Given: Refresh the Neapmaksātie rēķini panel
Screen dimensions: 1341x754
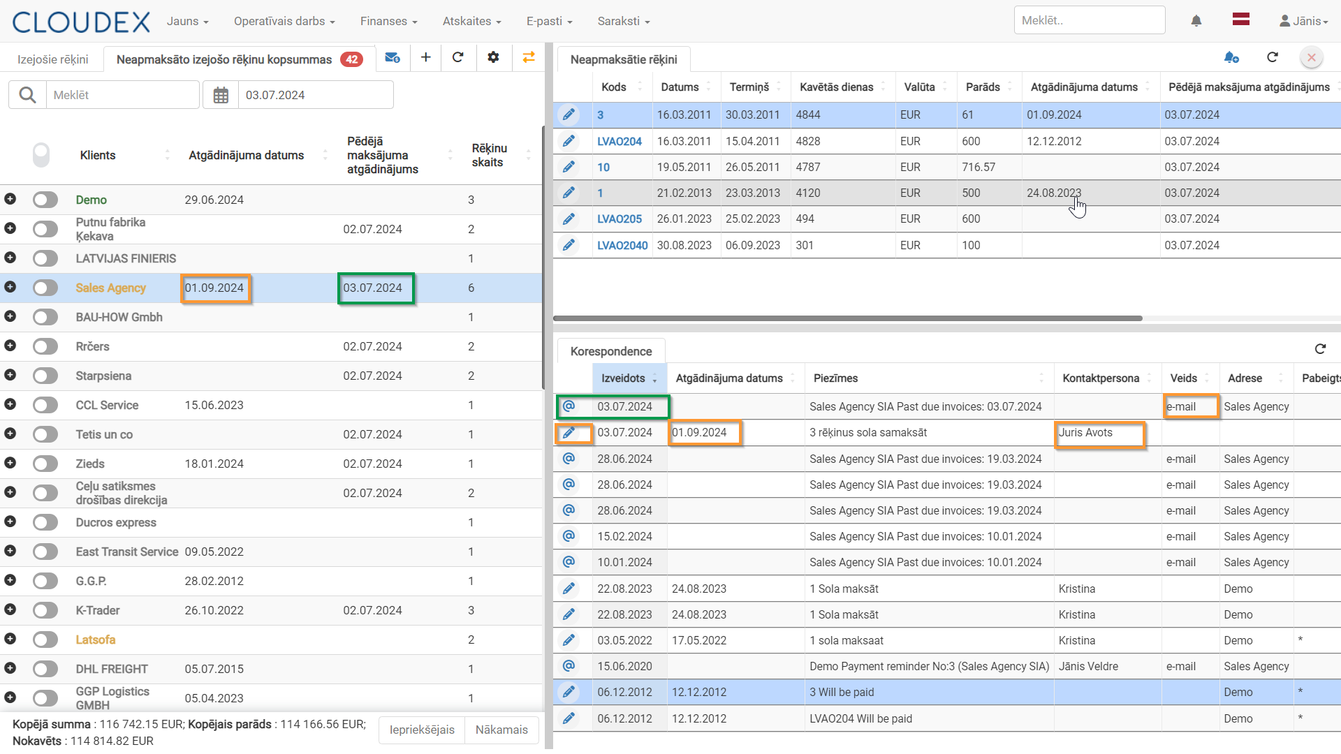Looking at the screenshot, I should click(1273, 57).
